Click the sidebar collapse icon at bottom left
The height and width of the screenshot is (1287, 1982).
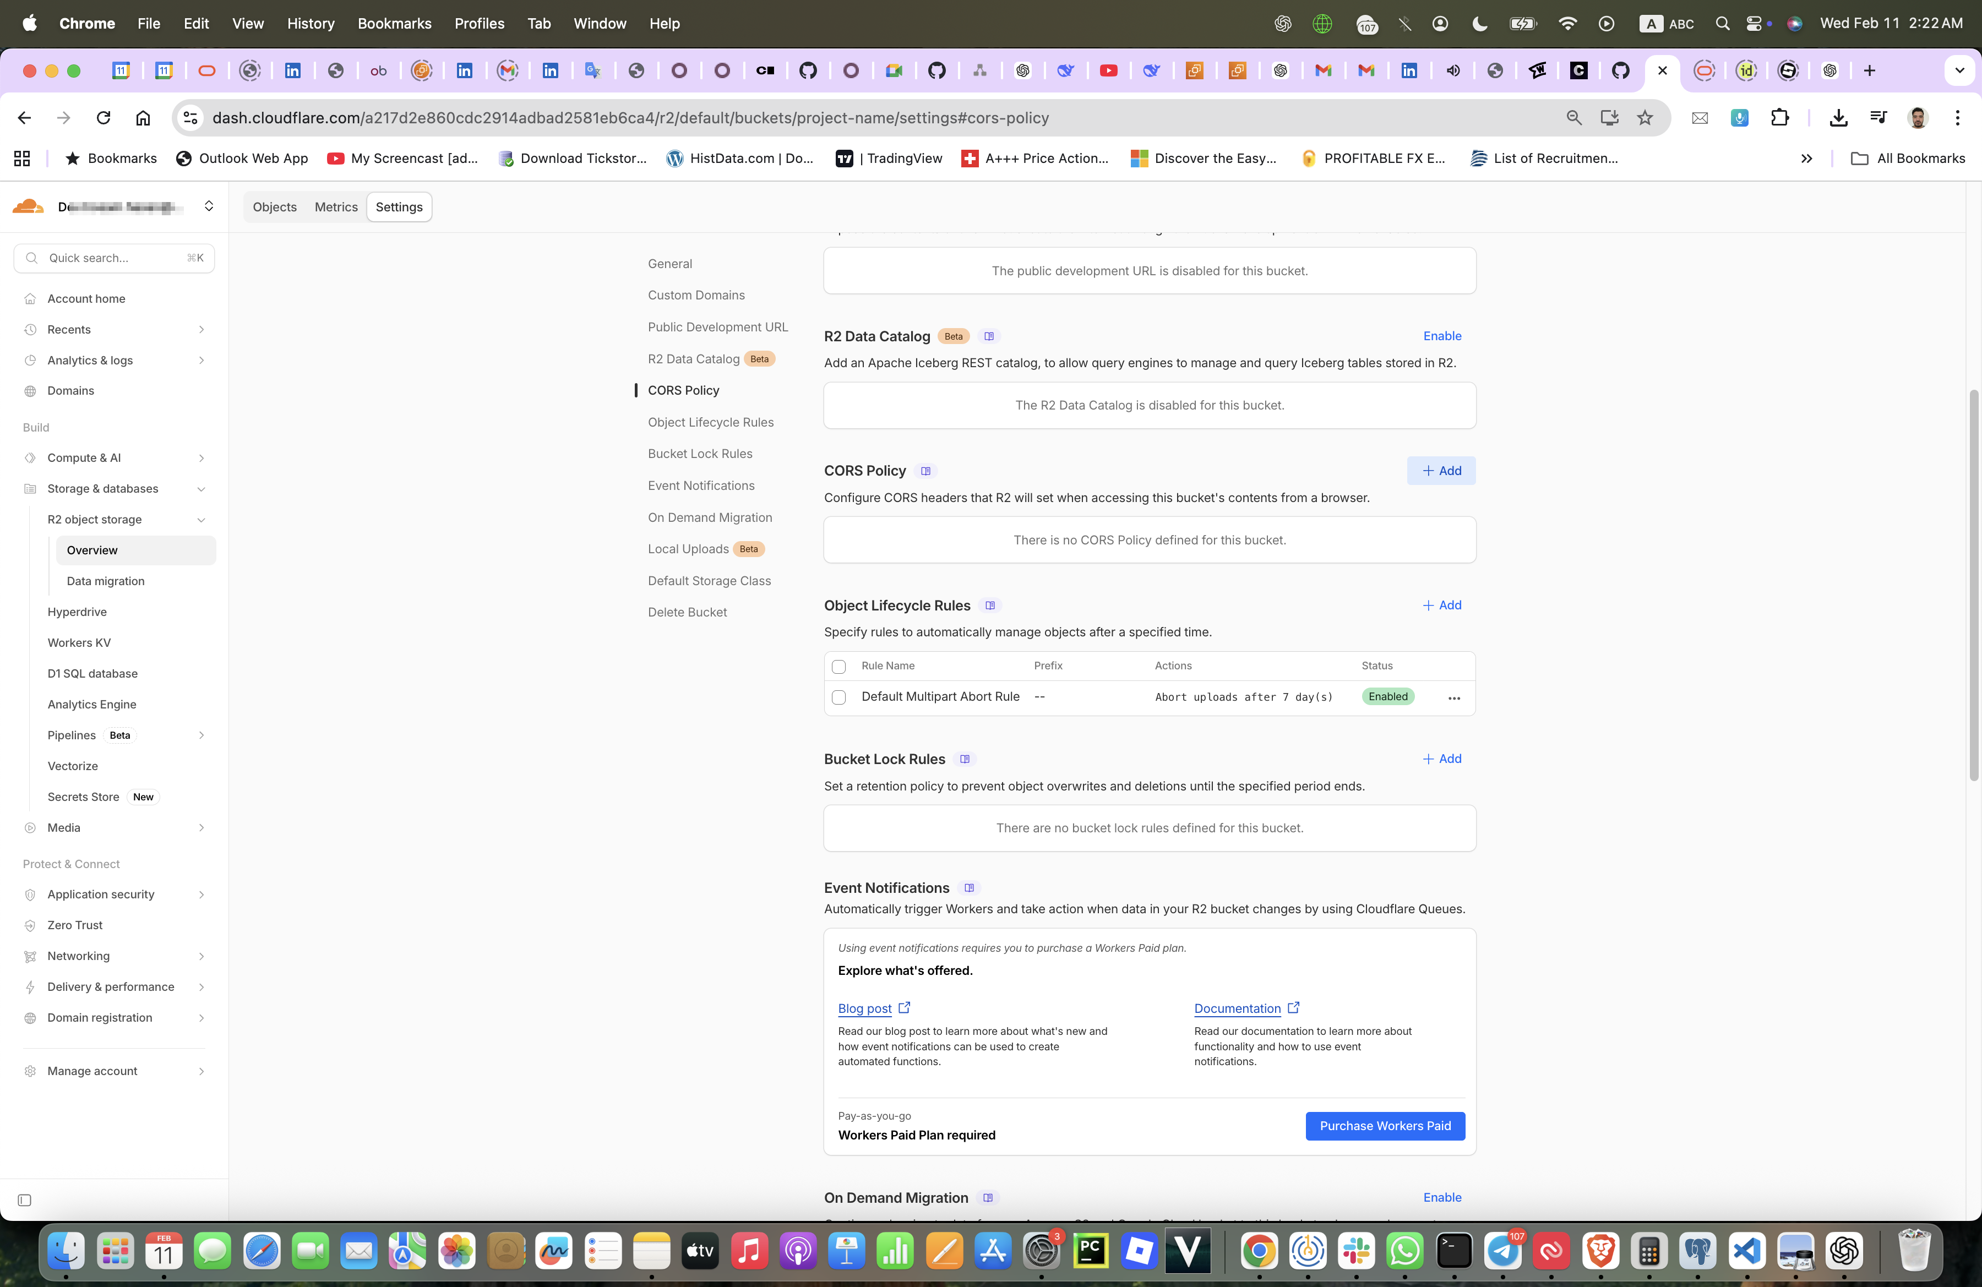tap(24, 1201)
